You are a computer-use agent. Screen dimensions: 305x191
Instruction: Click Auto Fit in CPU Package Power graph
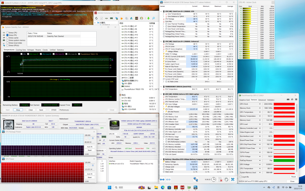tap(90, 147)
